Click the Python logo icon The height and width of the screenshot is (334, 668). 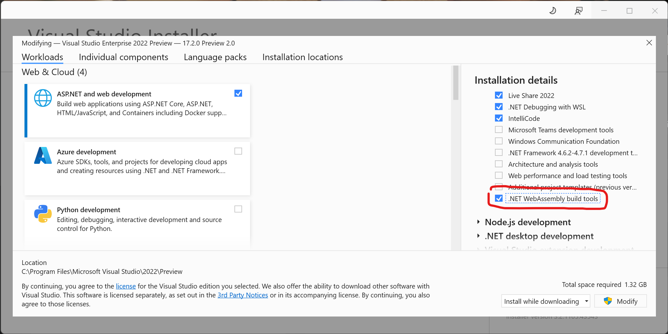click(x=43, y=213)
